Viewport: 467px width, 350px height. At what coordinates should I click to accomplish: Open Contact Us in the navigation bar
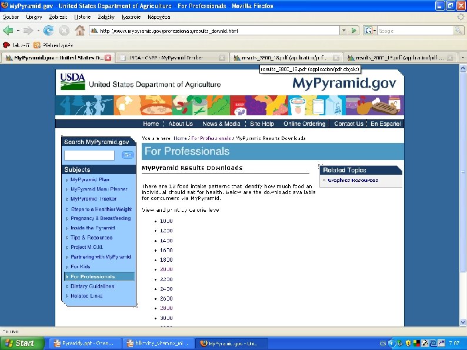tap(348, 124)
